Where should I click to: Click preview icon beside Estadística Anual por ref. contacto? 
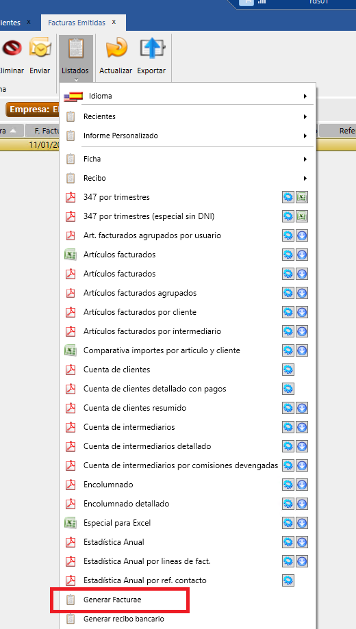click(288, 580)
